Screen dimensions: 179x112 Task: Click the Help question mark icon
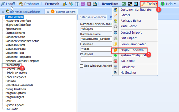(162, 4)
